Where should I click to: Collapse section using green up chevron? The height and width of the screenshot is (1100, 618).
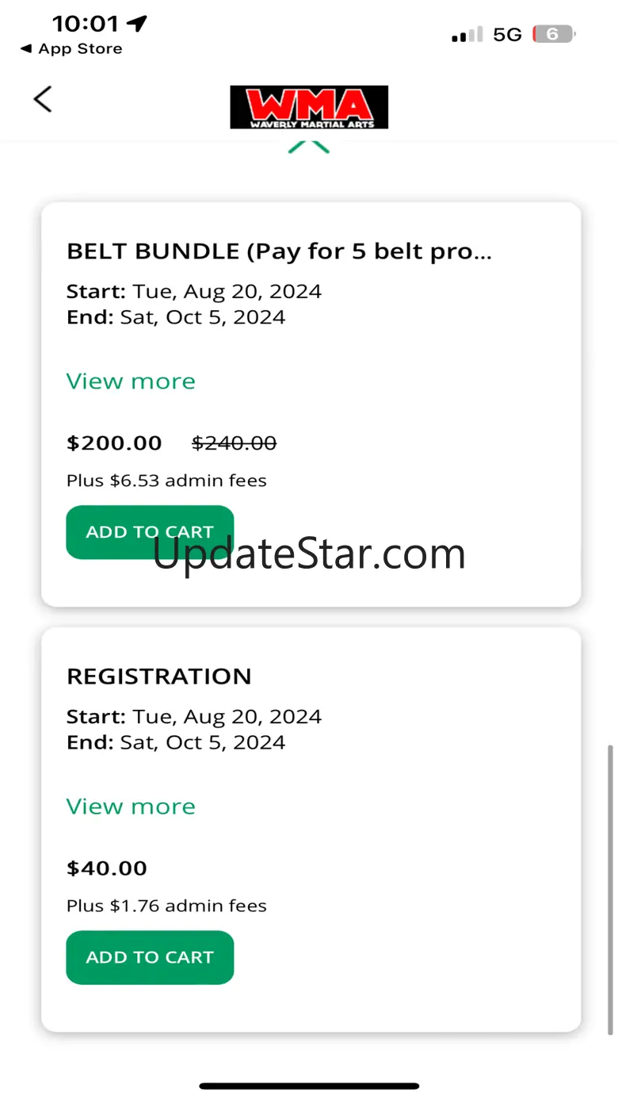(308, 147)
